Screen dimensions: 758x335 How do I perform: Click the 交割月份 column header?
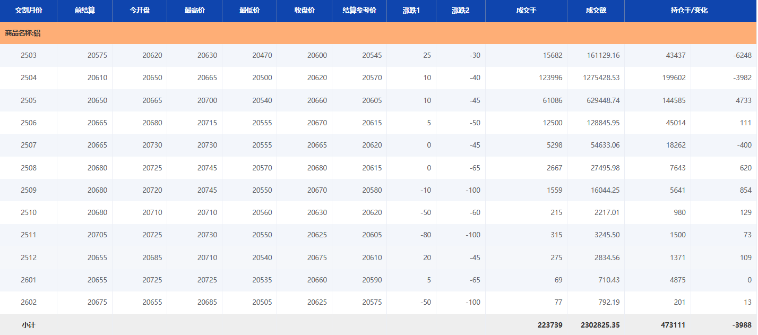[x=29, y=11]
